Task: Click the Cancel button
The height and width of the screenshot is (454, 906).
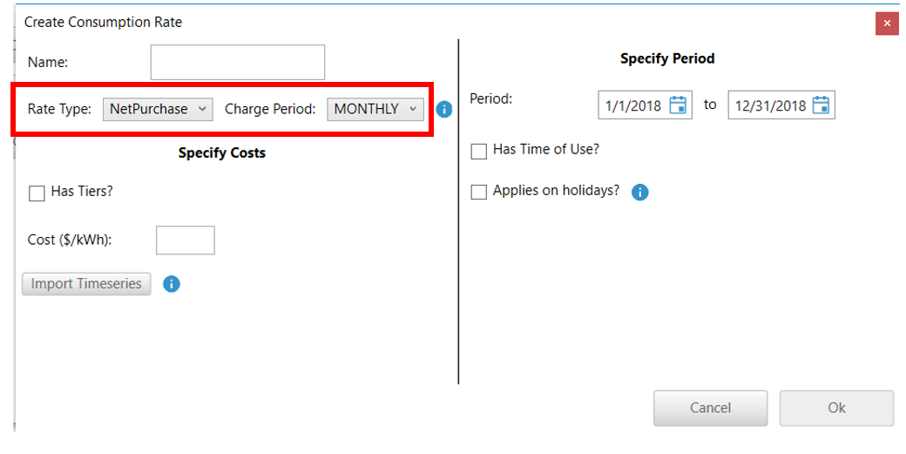Action: point(710,408)
